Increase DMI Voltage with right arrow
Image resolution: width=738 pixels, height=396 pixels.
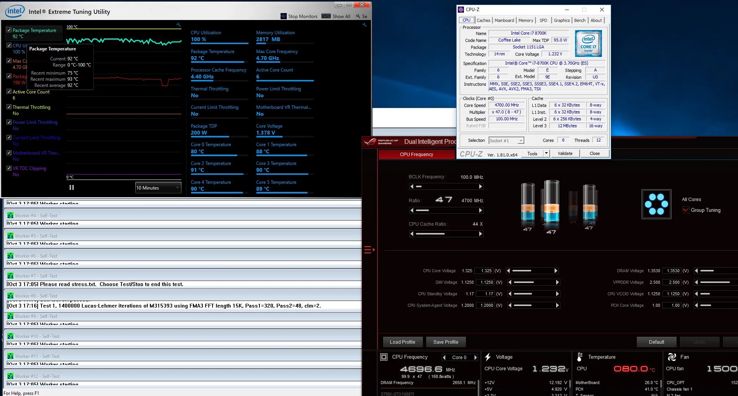pos(557,282)
